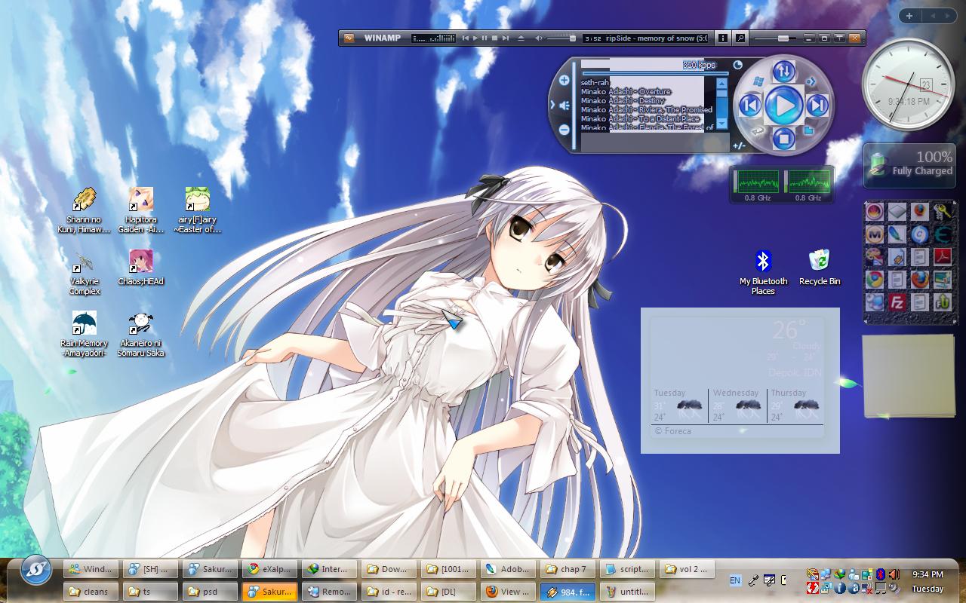Switch to 'chap 7' taskbar folder button
This screenshot has width=966, height=603.
click(x=568, y=569)
